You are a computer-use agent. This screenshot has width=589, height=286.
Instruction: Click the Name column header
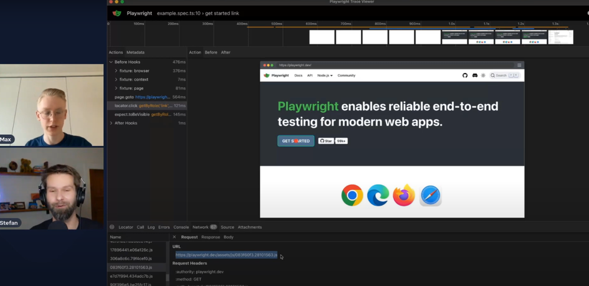pos(116,237)
